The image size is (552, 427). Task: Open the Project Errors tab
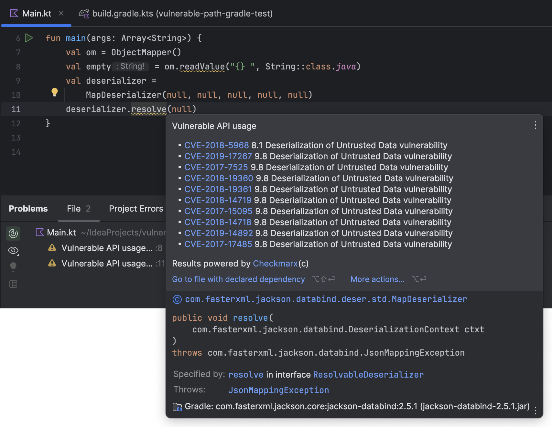click(x=135, y=209)
